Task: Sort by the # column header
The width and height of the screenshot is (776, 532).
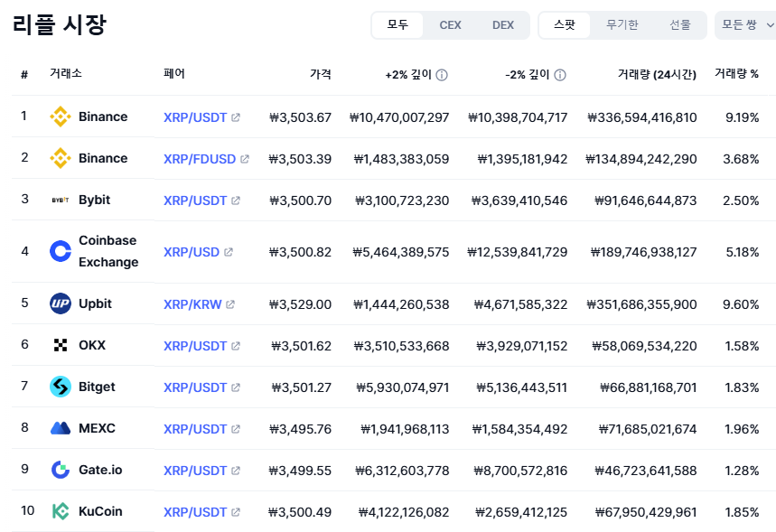Action: point(24,75)
